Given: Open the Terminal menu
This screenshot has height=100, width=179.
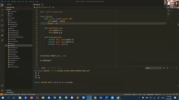Looking at the screenshot, I should 31,1.
